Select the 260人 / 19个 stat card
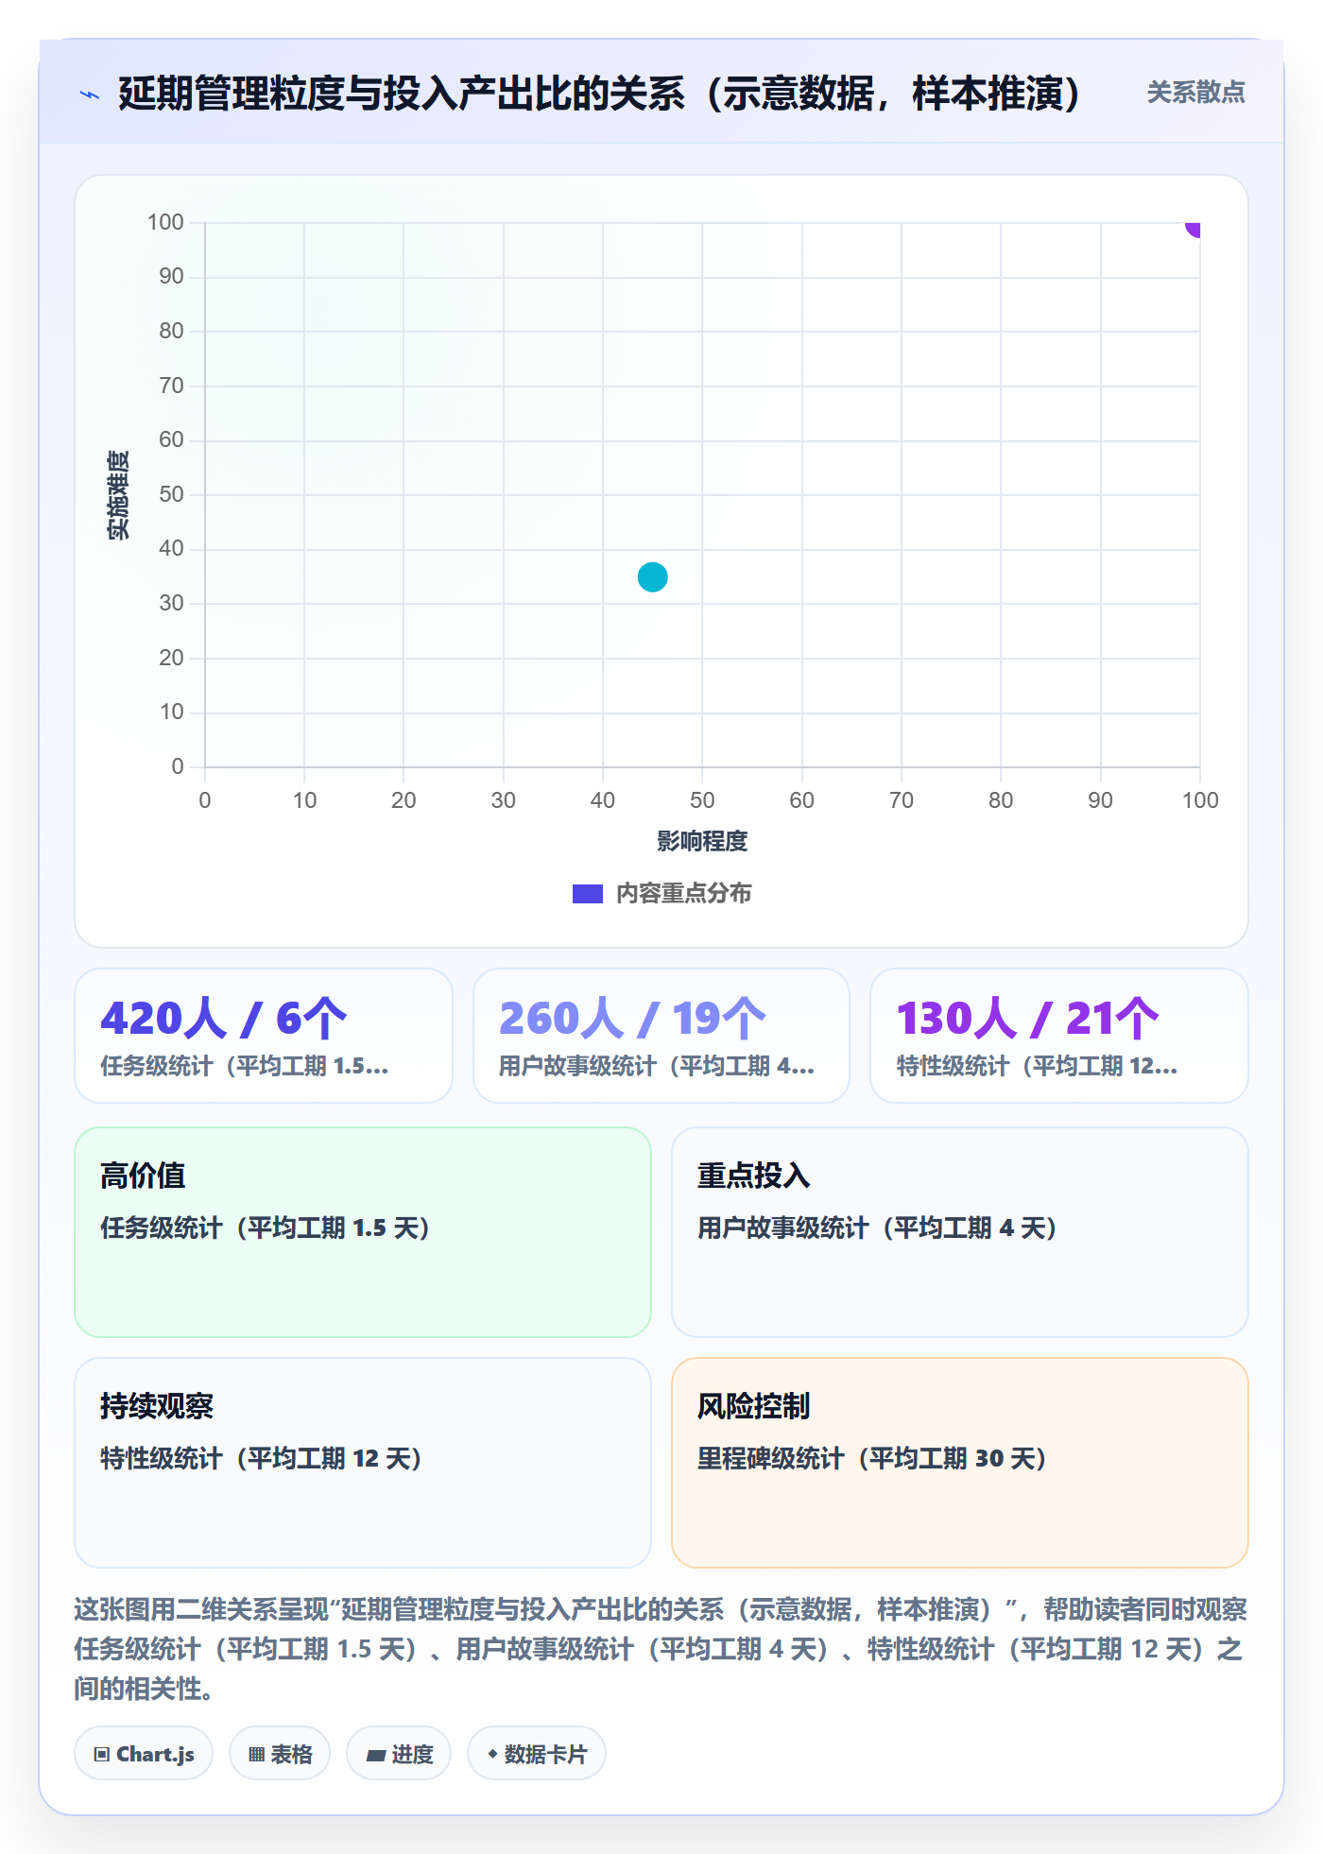This screenshot has height=1854, width=1323. click(x=661, y=1036)
